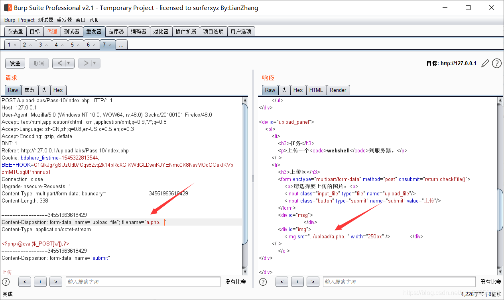
Task: Switch to 编码器 tab
Action: coord(139,31)
